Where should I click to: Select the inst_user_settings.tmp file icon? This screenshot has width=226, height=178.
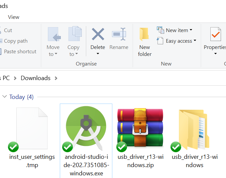click(x=32, y=128)
